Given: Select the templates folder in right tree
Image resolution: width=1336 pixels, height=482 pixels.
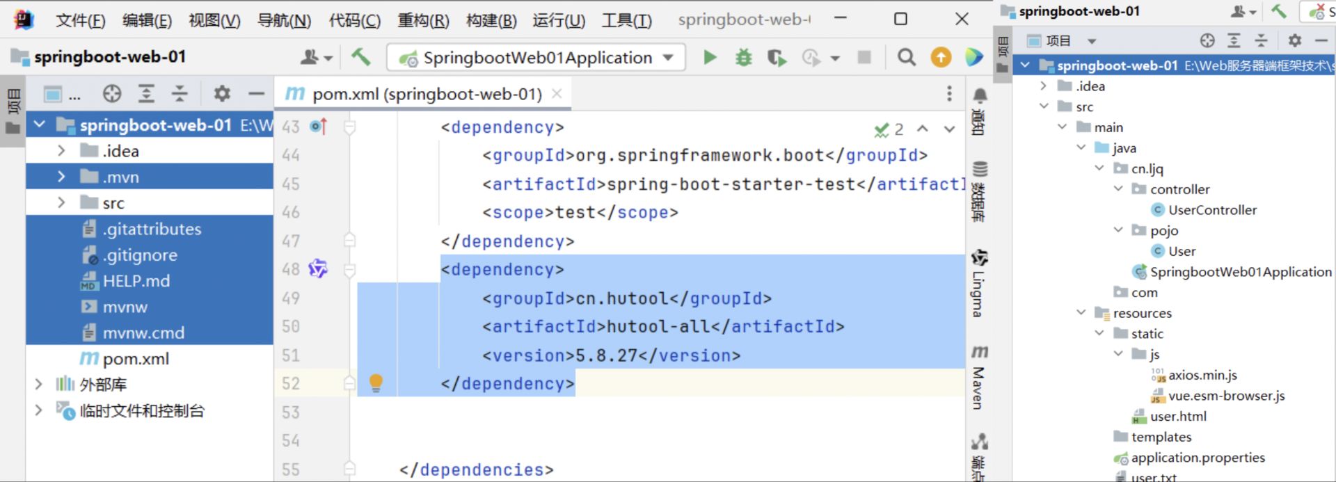Looking at the screenshot, I should click(1153, 437).
